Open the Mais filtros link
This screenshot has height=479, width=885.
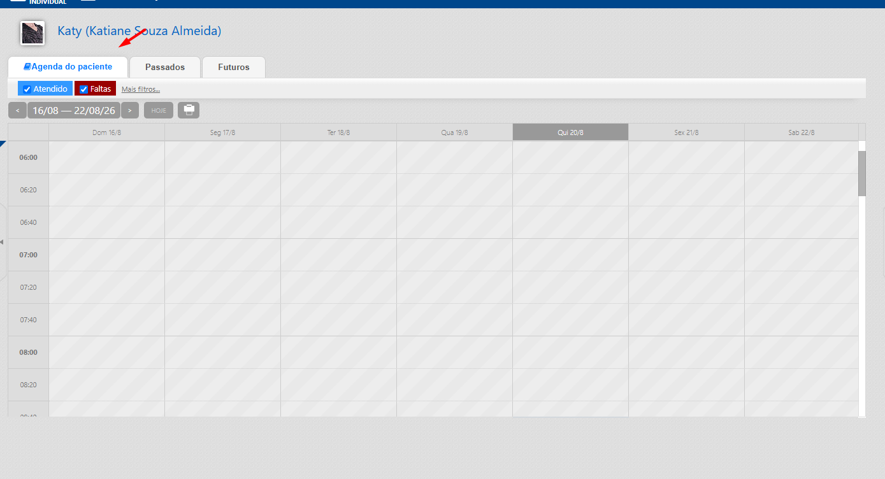coord(141,89)
